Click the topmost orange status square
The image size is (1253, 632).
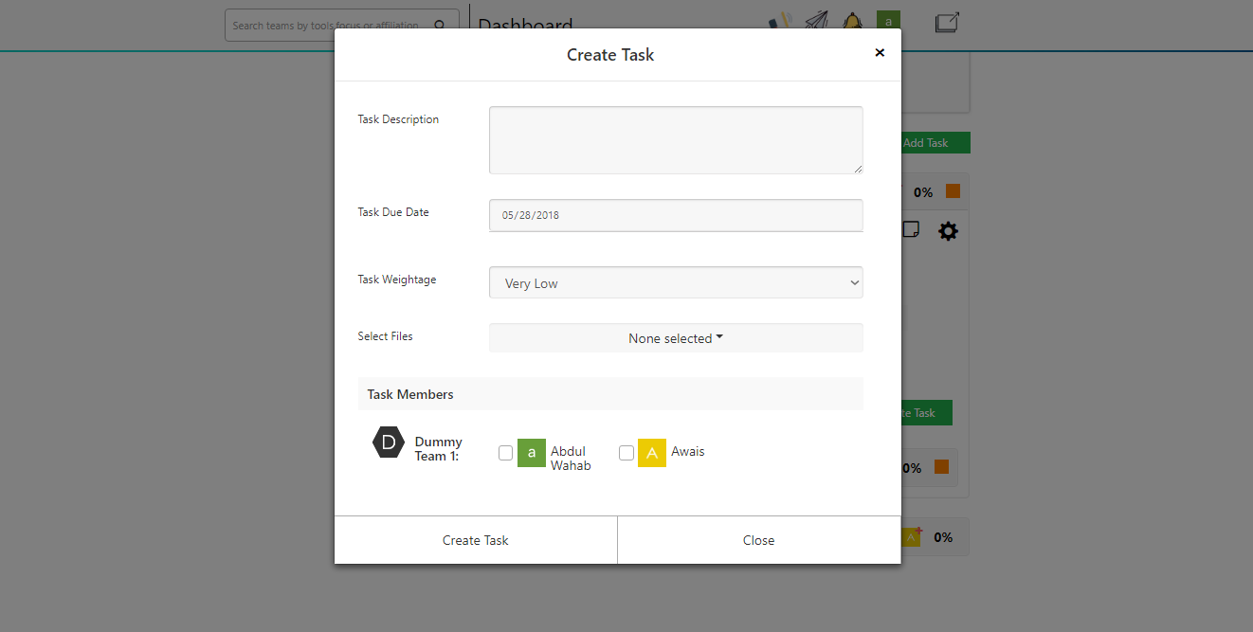click(953, 191)
